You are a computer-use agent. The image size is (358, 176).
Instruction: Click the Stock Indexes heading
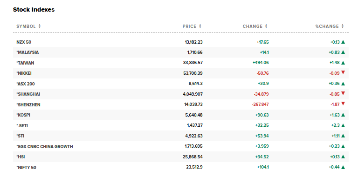[34, 10]
